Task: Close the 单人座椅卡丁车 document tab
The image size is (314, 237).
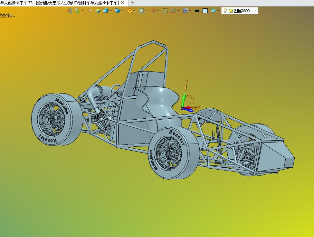Action: [x=122, y=3]
